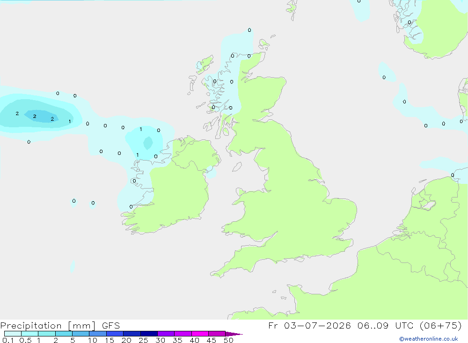Image resolution: width=468 pixels, height=343 pixels.
Task: Click the 'GFS' model label
Action: point(111,325)
